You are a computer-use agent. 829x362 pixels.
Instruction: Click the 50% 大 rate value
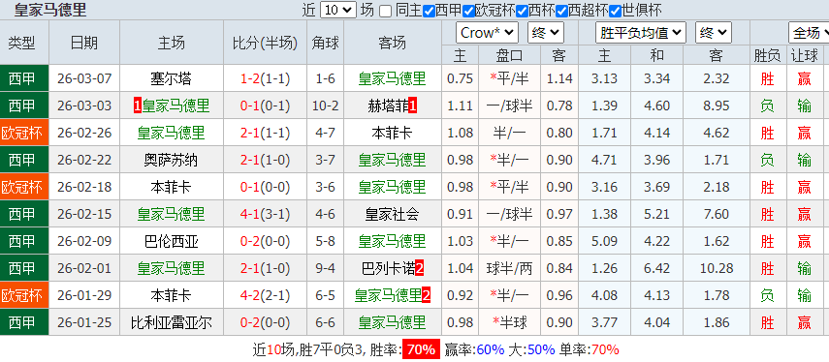[x=540, y=349]
